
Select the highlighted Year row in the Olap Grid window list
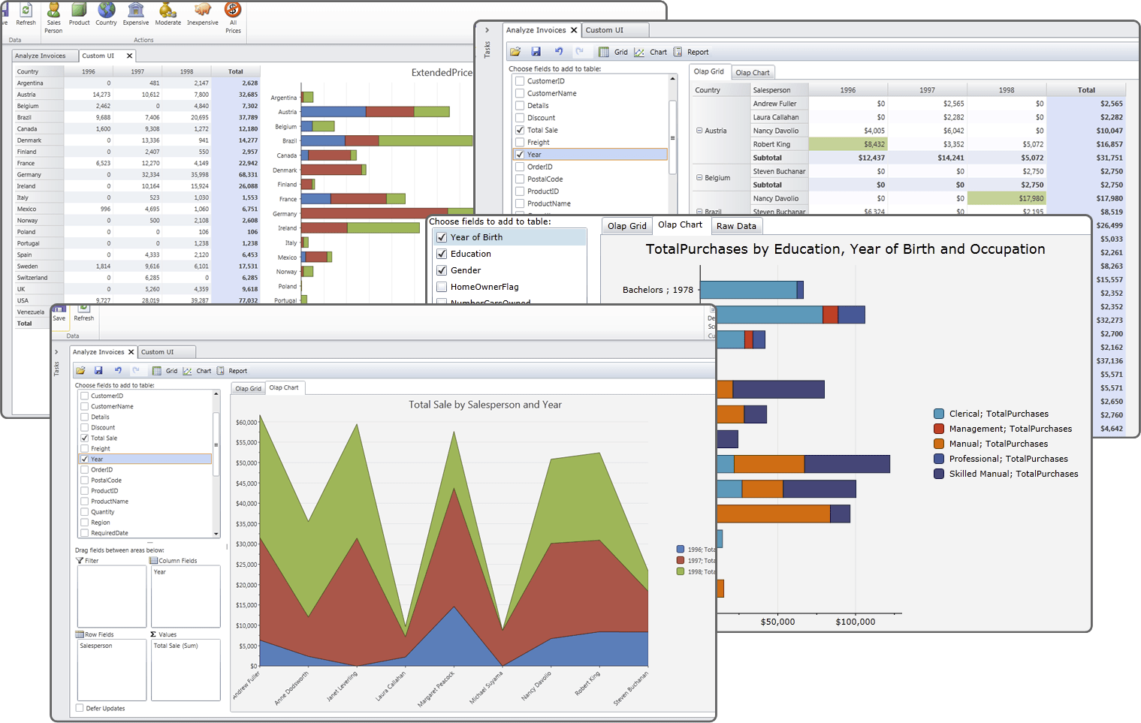(x=590, y=155)
